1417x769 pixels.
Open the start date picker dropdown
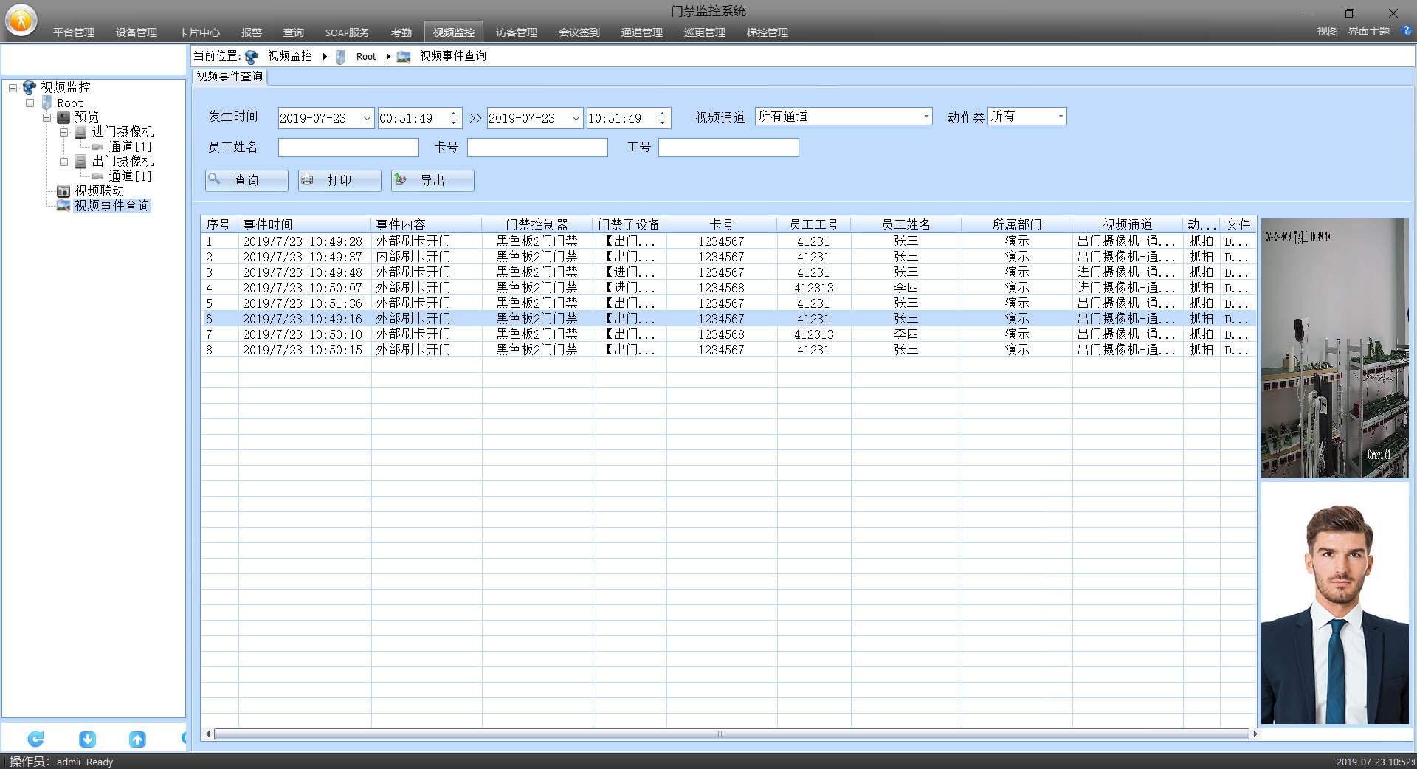pyautogui.click(x=366, y=118)
